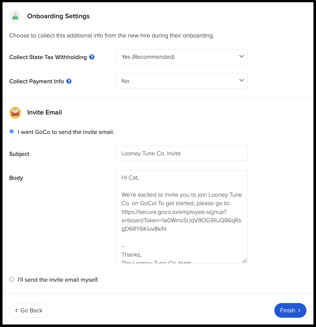Click the blue Finish button
The width and height of the screenshot is (316, 327).
tap(290, 310)
